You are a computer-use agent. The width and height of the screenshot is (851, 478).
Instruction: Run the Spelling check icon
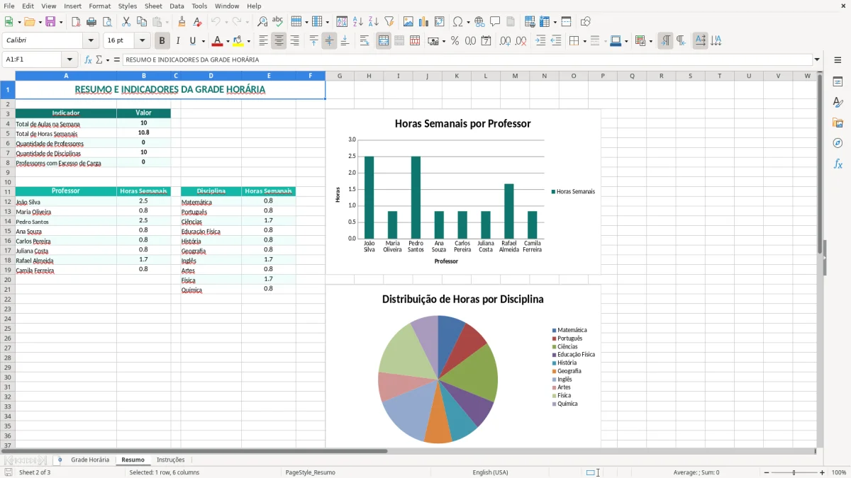[x=278, y=22]
